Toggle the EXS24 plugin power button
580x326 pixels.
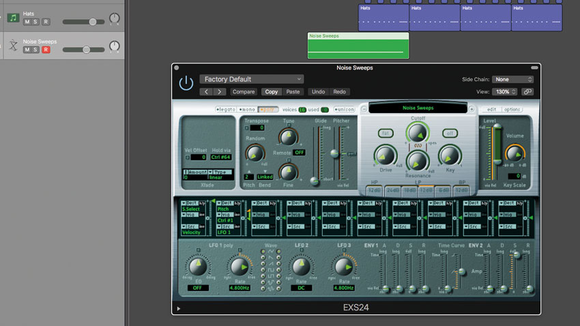pos(186,83)
